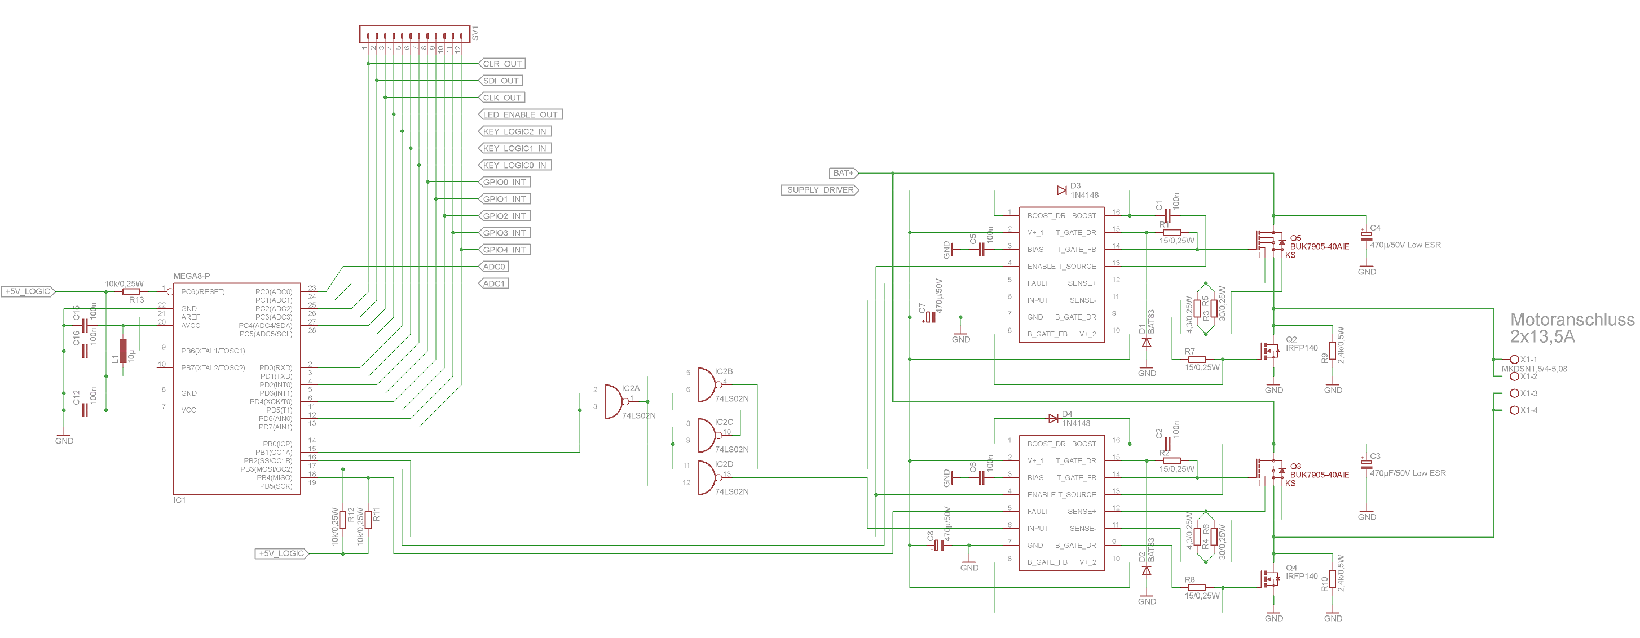
Task: Select the KEY_LOGIC1_IN net label
Action: [514, 148]
